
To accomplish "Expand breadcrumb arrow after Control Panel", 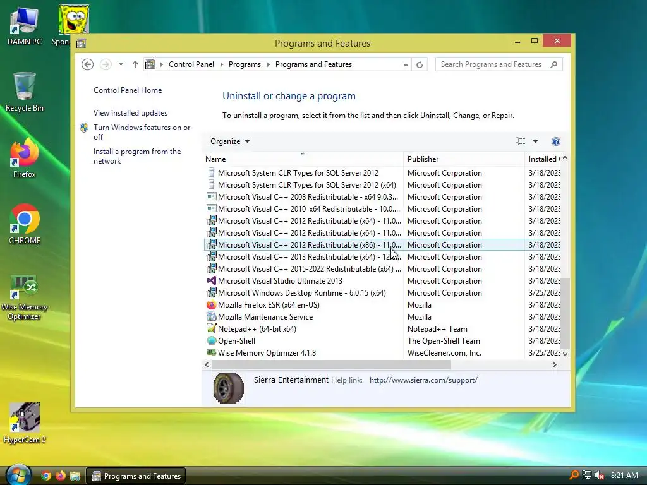I will pyautogui.click(x=222, y=64).
